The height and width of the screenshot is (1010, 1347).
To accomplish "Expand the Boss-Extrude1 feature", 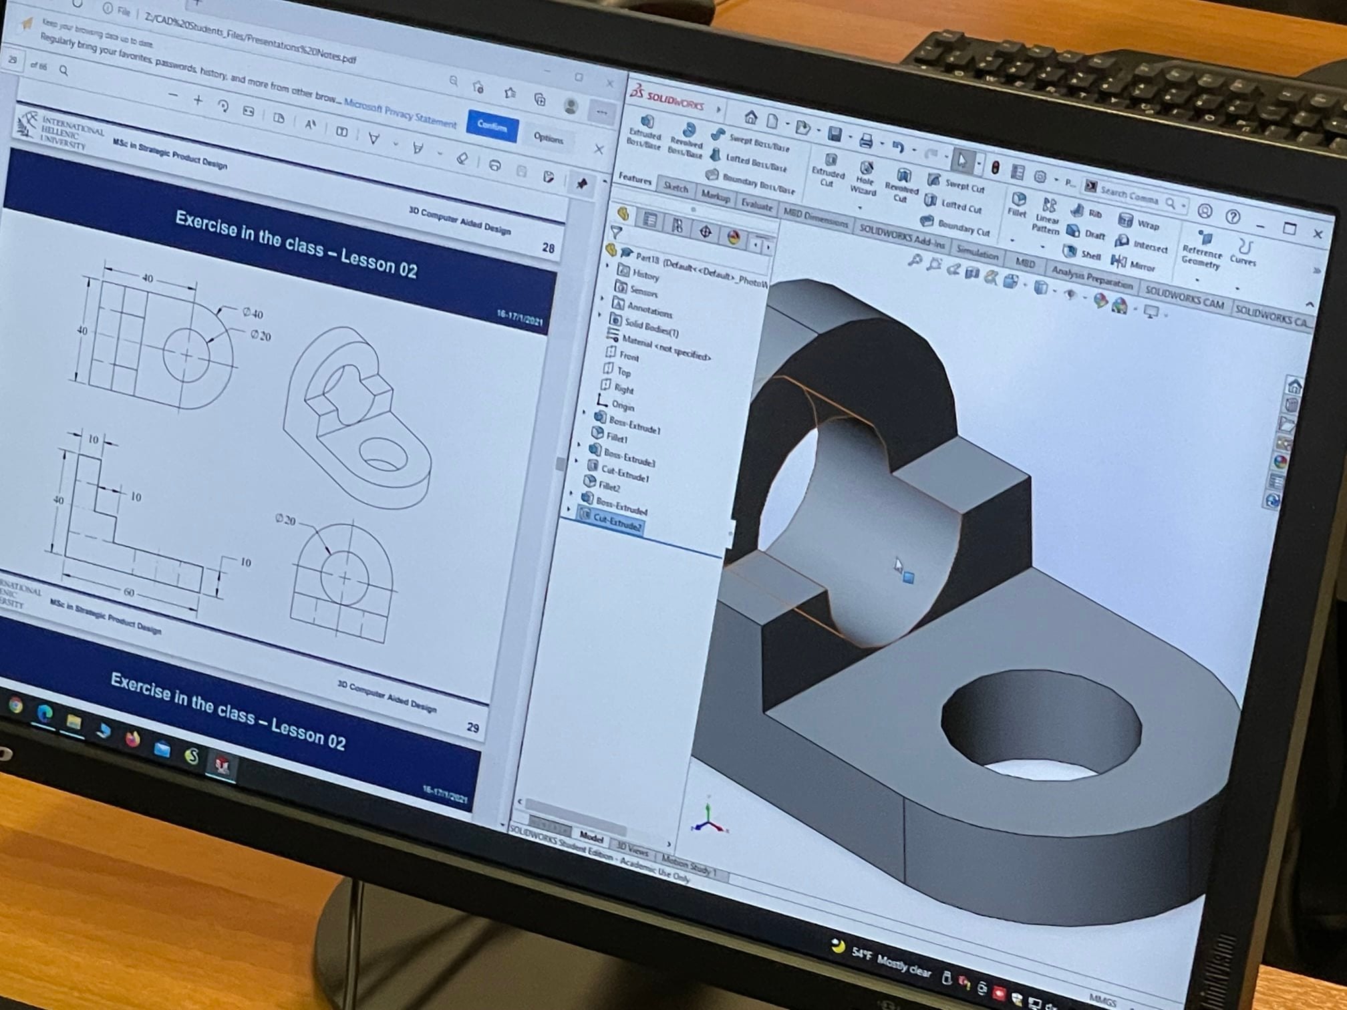I will coord(585,413).
